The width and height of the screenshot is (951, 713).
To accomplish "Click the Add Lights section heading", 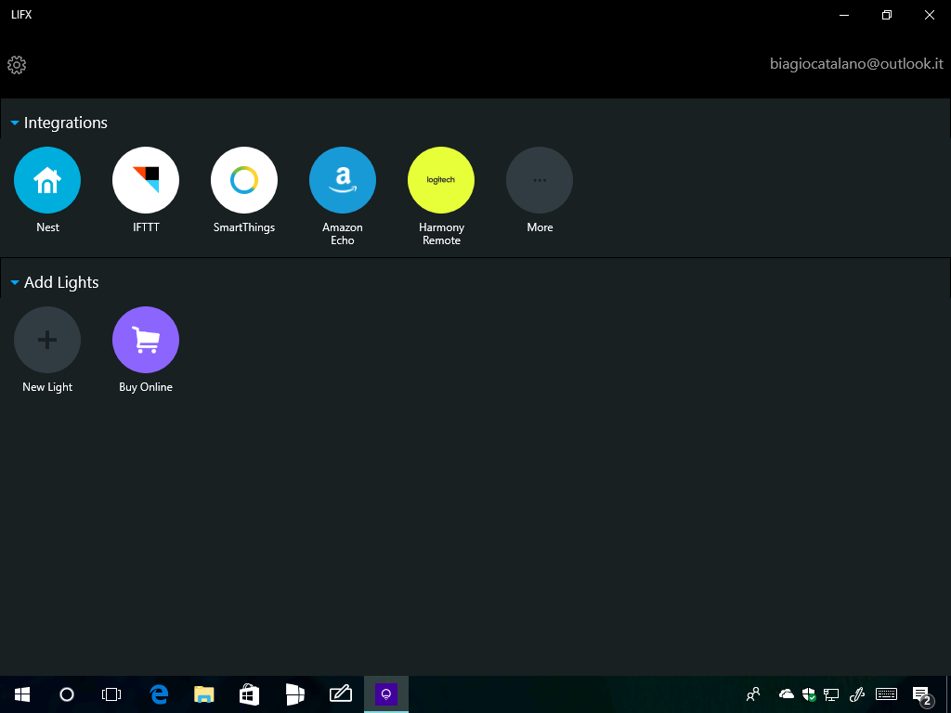I will [x=61, y=282].
